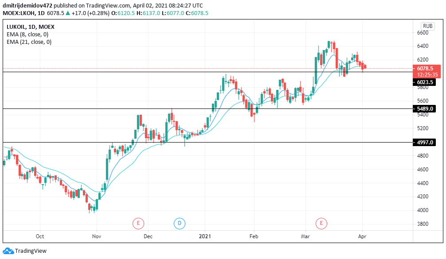This screenshot has width=446, height=259.
Task: Click the TradingView cloud logo icon
Action: pyautogui.click(x=8, y=251)
